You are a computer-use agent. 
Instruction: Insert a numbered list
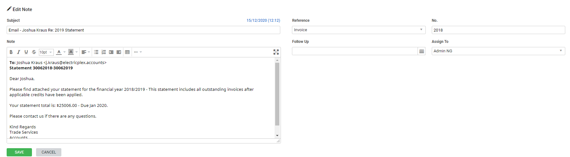[x=104, y=52]
